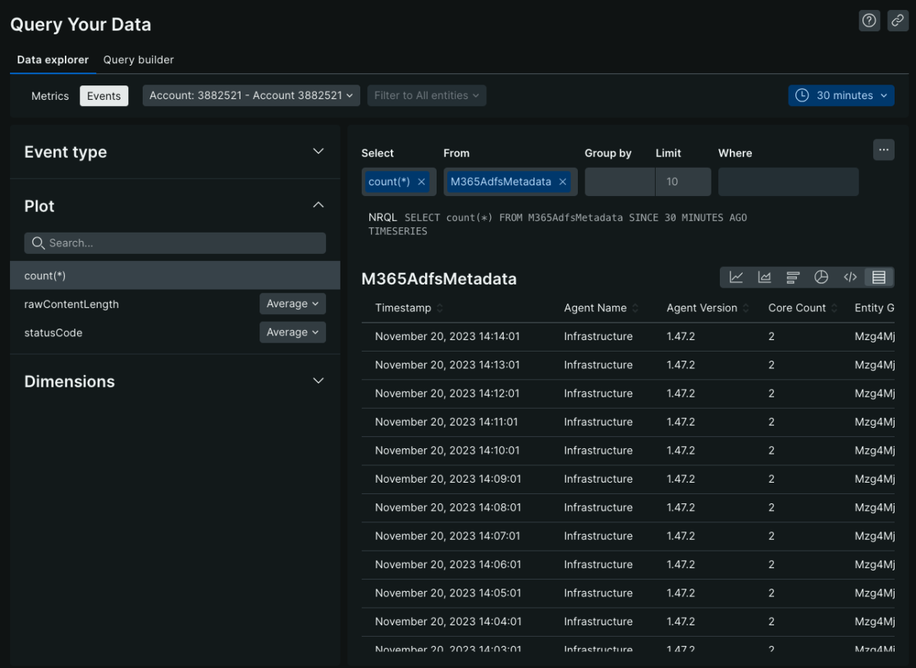The height and width of the screenshot is (668, 916).
Task: Show raw JSON code view
Action: pyautogui.click(x=850, y=278)
